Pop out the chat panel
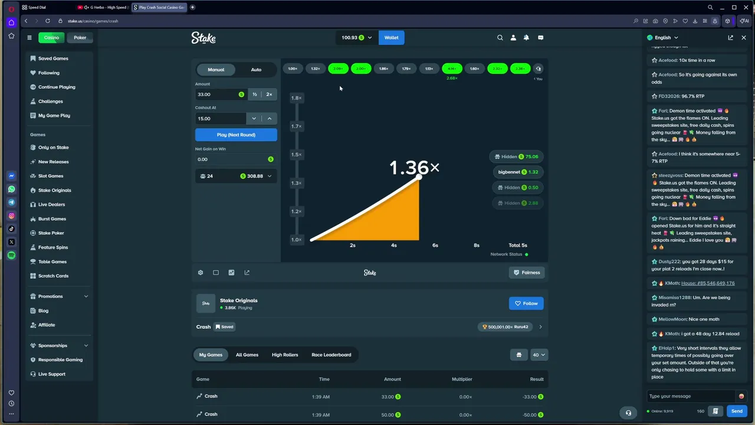The width and height of the screenshot is (755, 425). (730, 37)
